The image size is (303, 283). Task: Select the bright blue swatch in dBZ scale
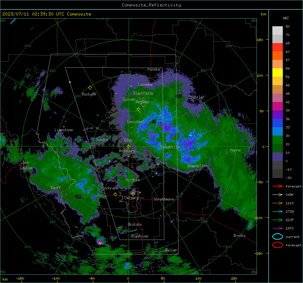277,123
